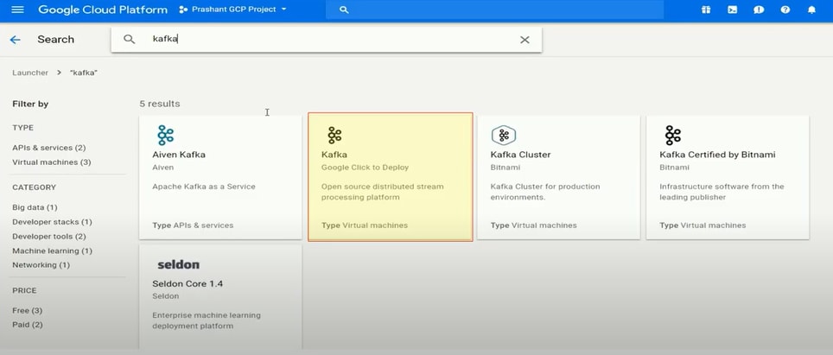Image resolution: width=833 pixels, height=355 pixels.
Task: Click the kafka search input field
Action: [326, 40]
